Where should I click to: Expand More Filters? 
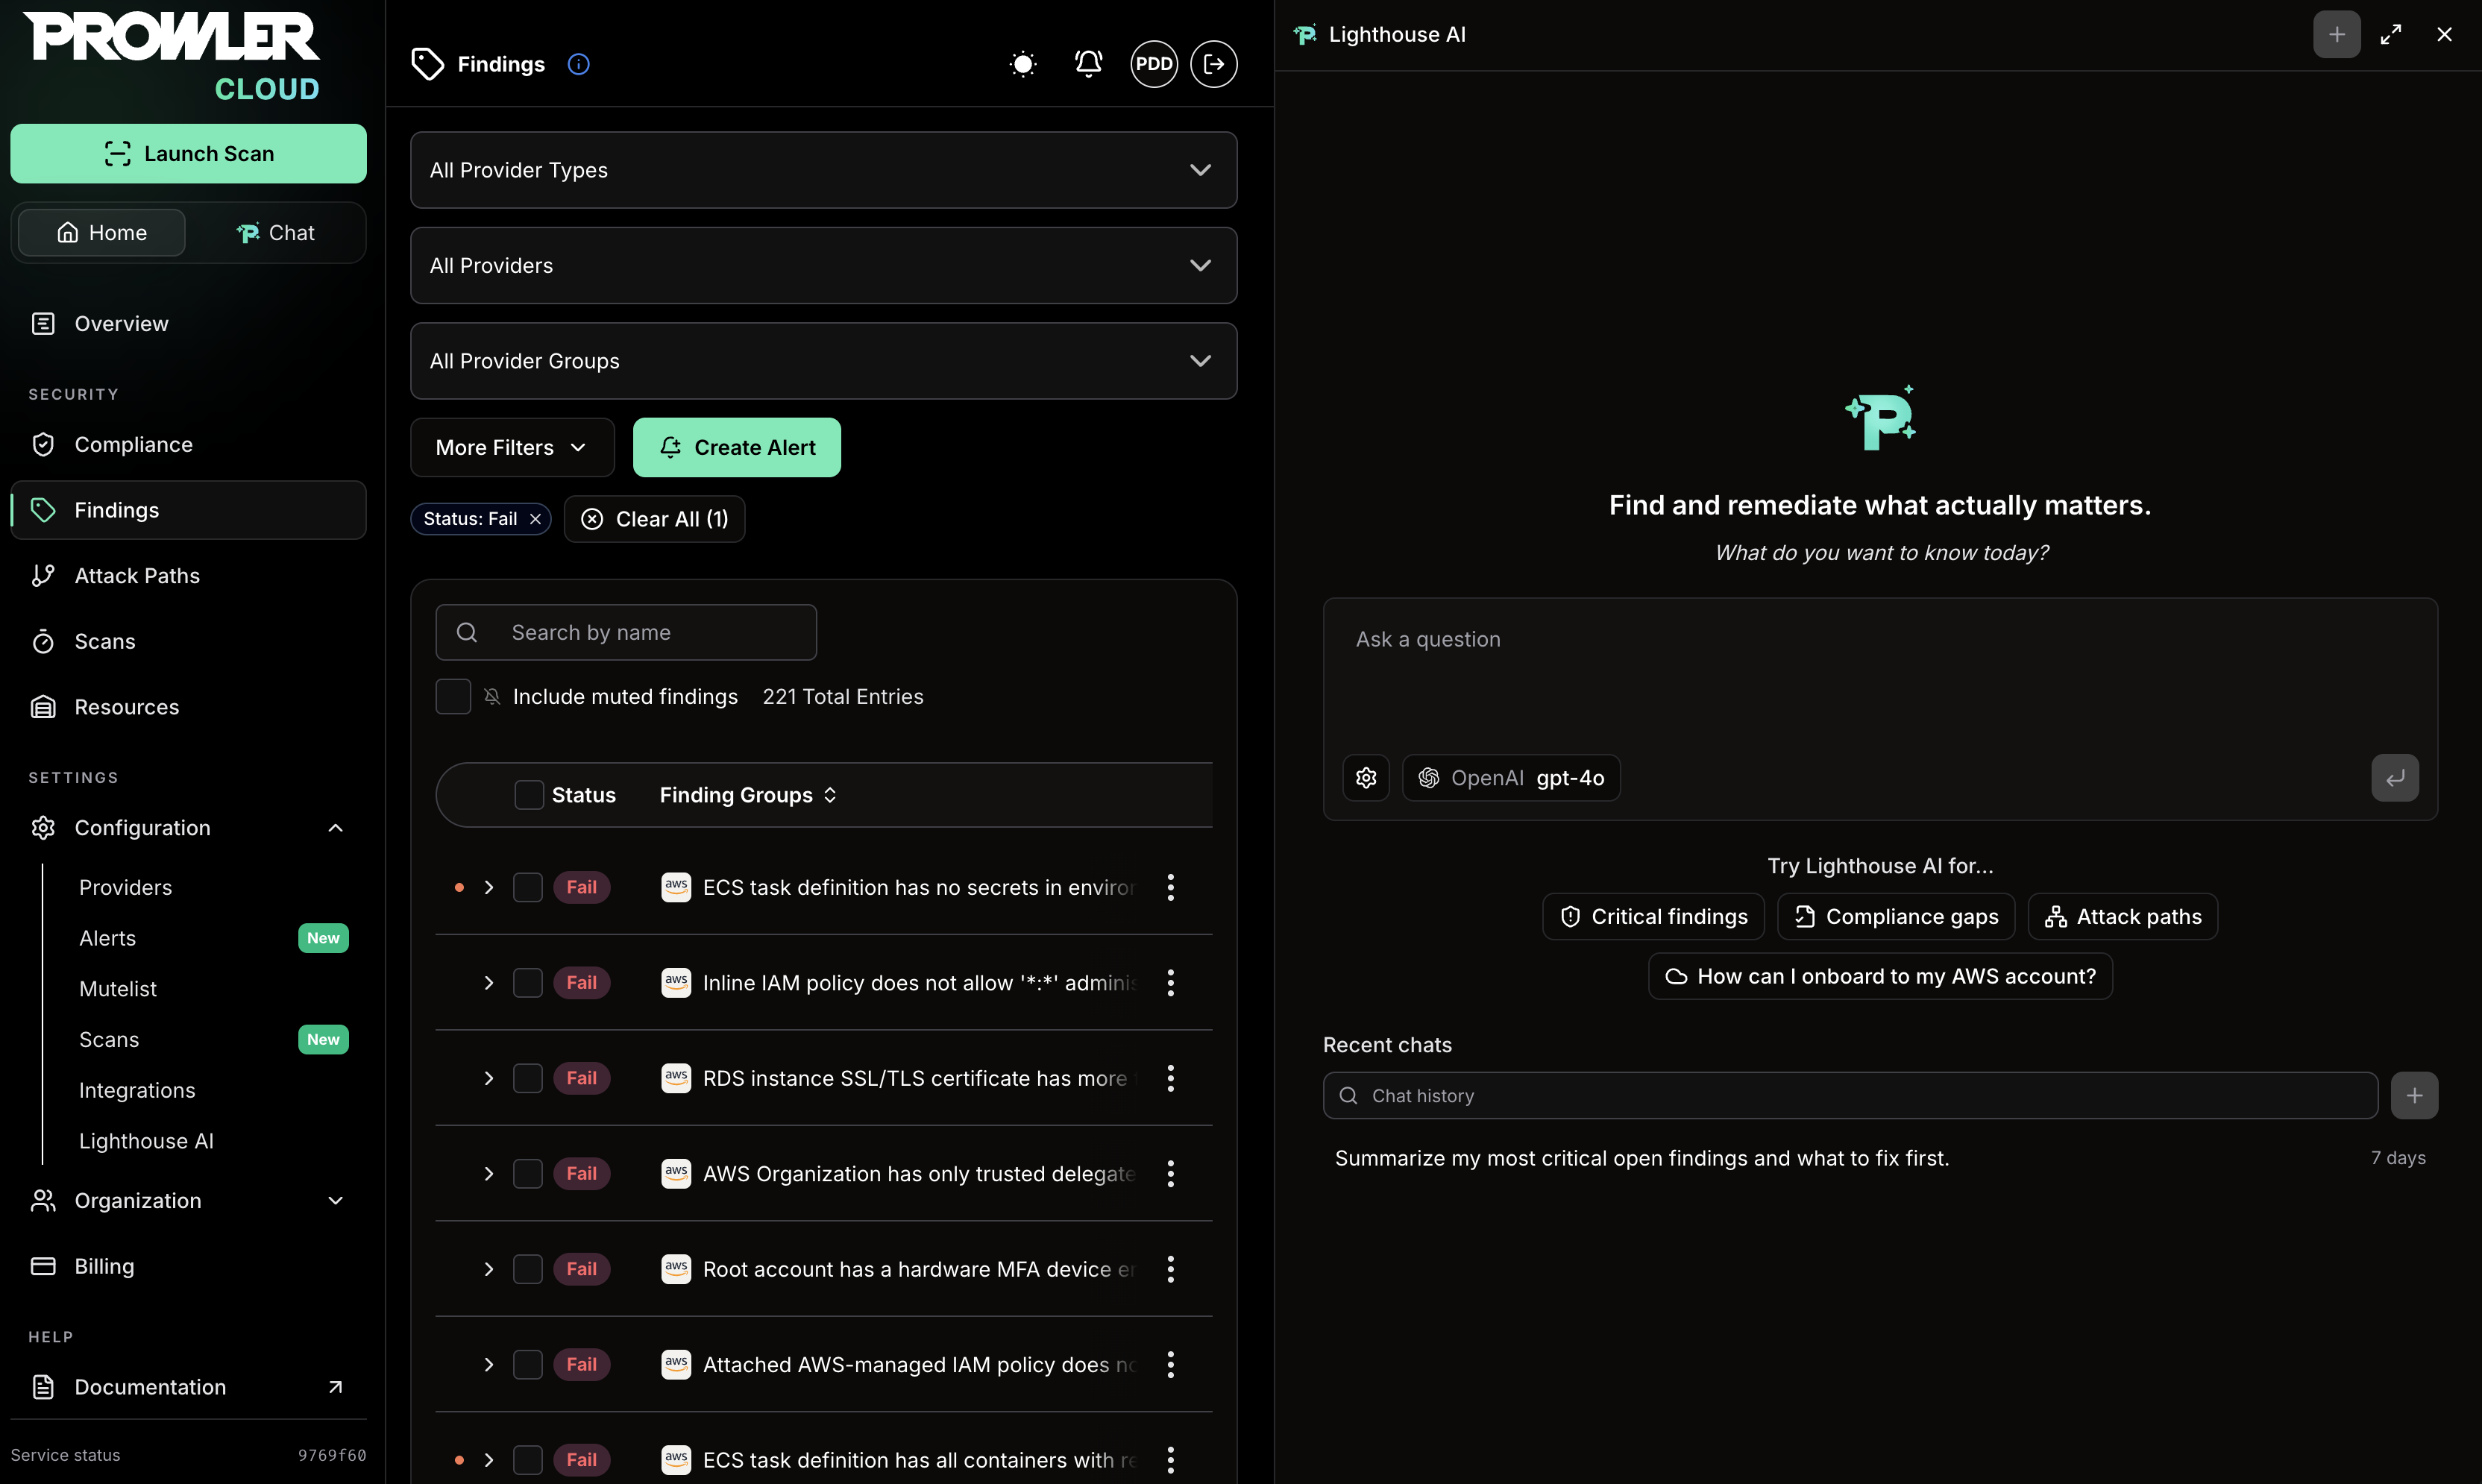[512, 448]
